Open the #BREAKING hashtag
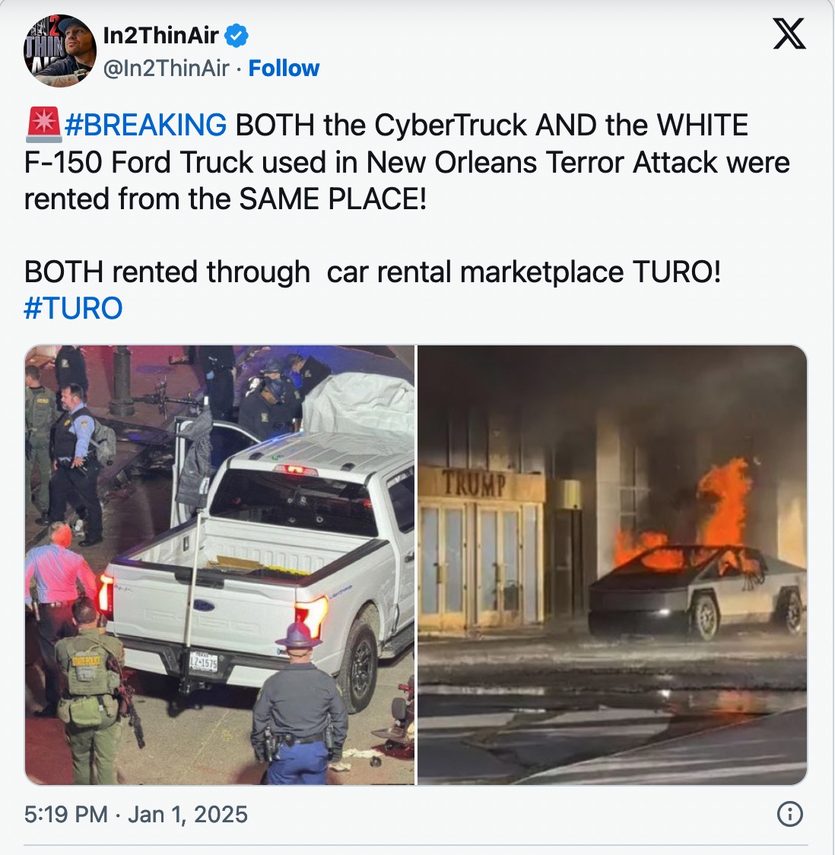This screenshot has width=835, height=855. (x=145, y=125)
